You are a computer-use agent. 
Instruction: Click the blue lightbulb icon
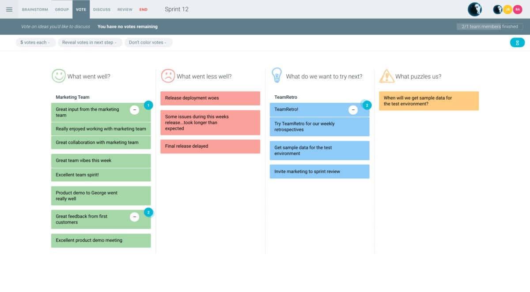click(276, 75)
